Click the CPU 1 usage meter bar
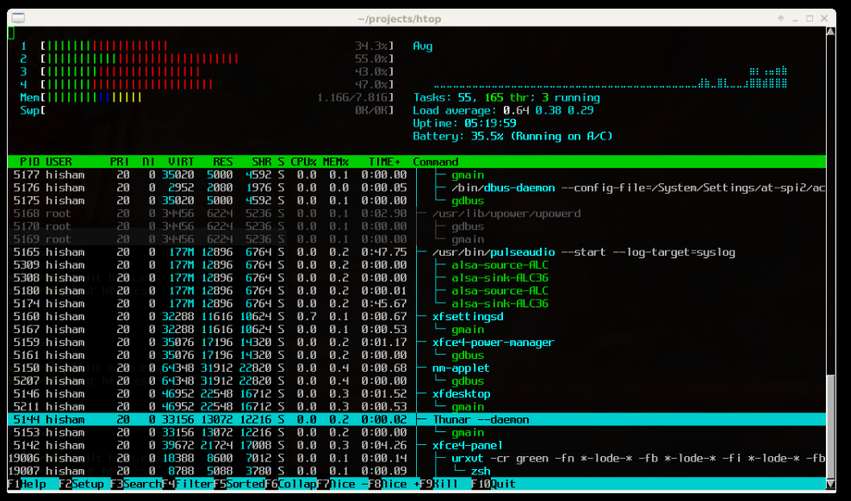Screen dimensions: 851x501 click(x=215, y=46)
